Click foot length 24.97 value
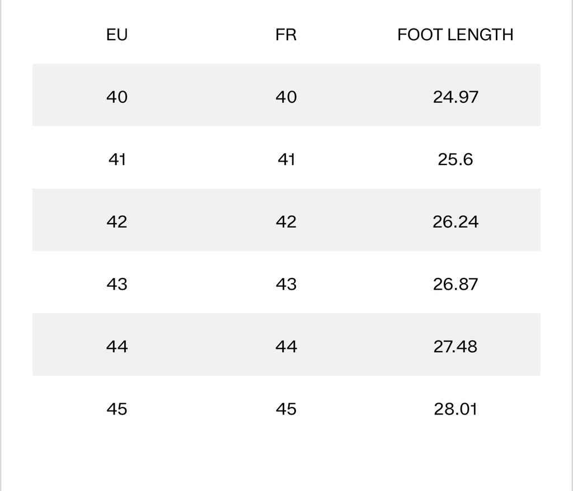 click(455, 97)
